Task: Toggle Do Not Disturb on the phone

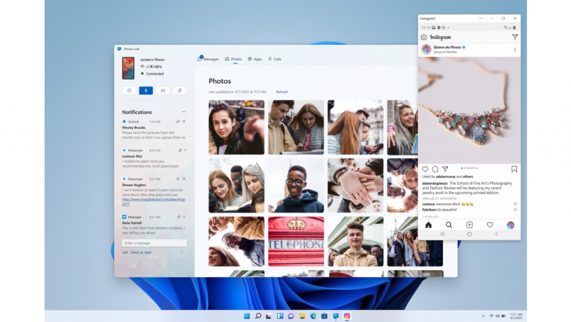Action: (x=129, y=90)
